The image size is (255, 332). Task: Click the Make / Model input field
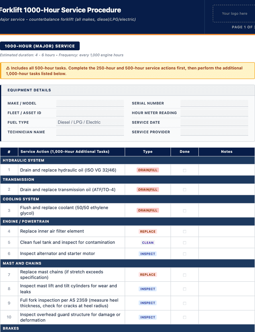click(x=90, y=103)
